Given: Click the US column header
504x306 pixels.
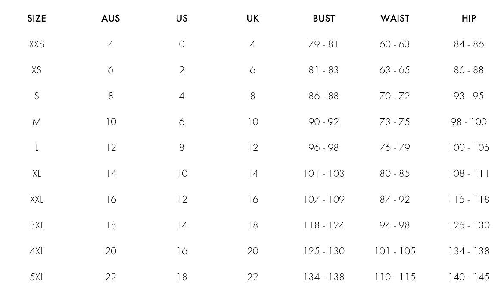Looking at the screenshot, I should click(x=182, y=19).
